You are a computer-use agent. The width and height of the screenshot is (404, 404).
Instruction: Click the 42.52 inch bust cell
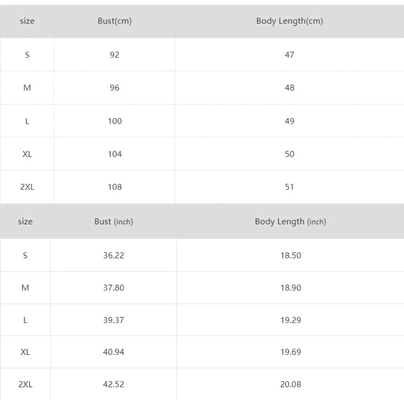pyautogui.click(x=114, y=384)
